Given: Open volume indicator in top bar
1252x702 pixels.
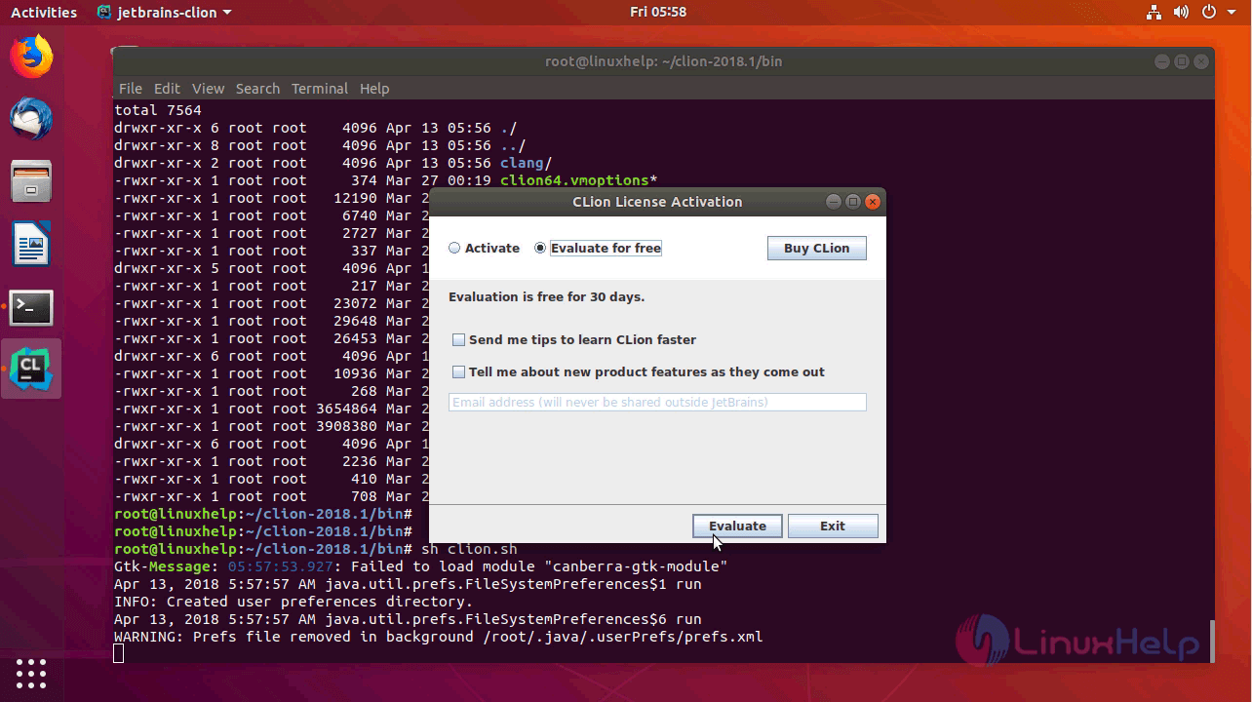Looking at the screenshot, I should pyautogui.click(x=1181, y=13).
